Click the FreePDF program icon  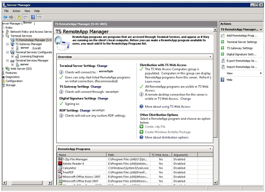(x=60, y=172)
